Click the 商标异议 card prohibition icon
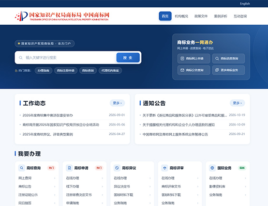The width and height of the screenshot is (268, 206). pos(117,168)
